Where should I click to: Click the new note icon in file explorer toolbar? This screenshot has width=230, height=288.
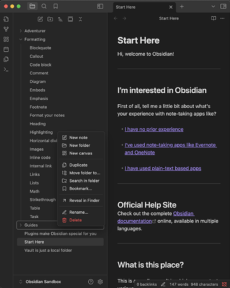coord(40,19)
